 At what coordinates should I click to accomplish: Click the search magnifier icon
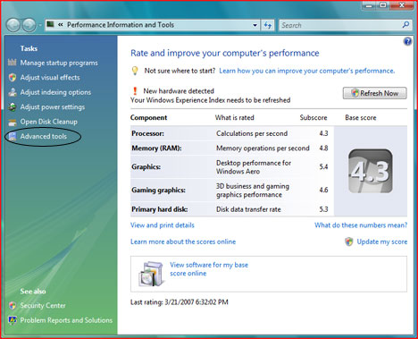click(x=405, y=25)
